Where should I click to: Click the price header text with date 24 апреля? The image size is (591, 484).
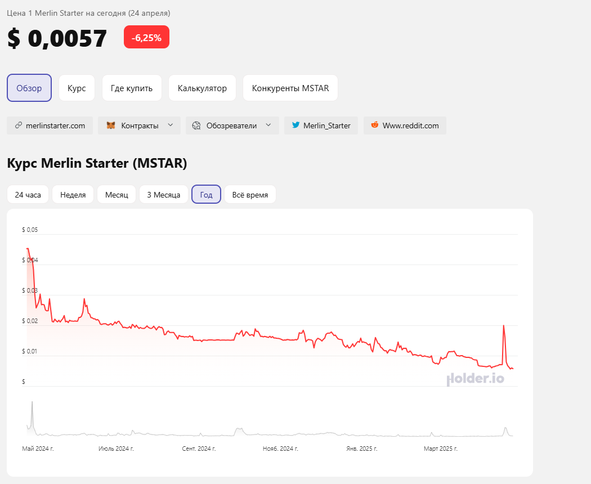tap(88, 13)
